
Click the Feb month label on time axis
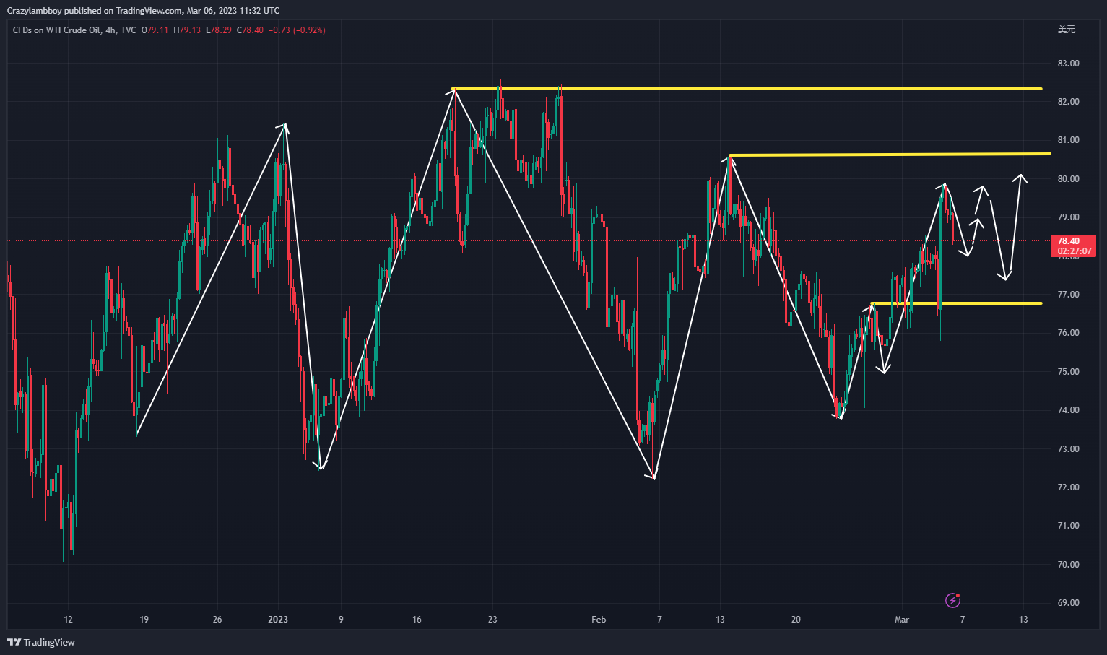599,620
